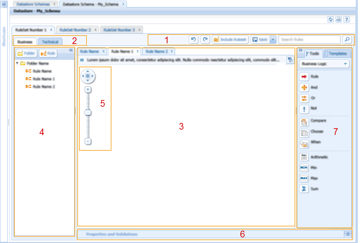Pick the Not tool exclamation icon

[x=304, y=109]
